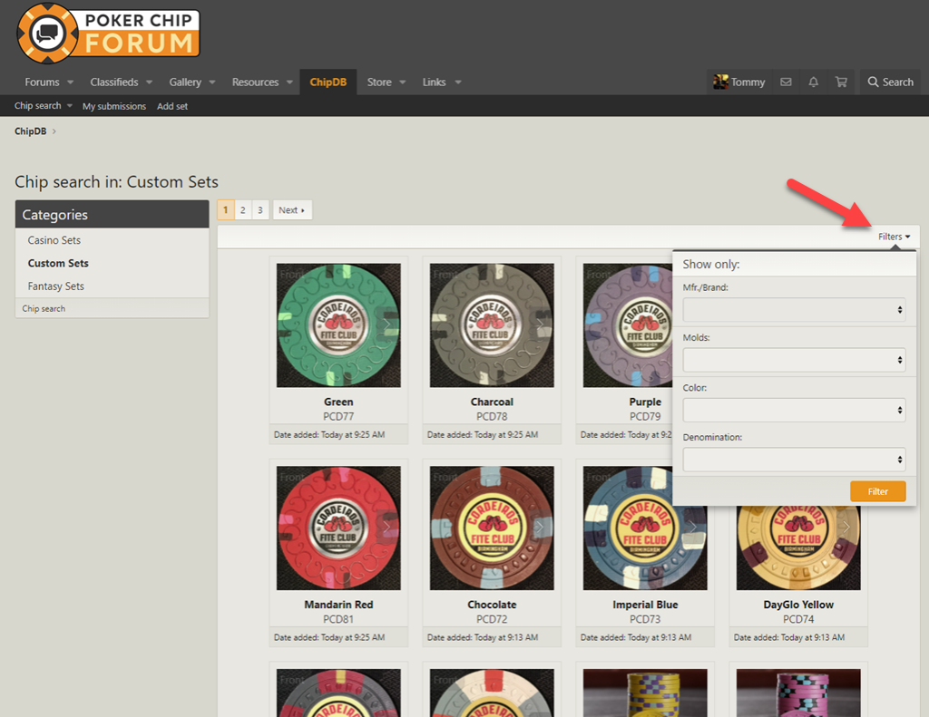
Task: Go to page 2
Action: 242,209
